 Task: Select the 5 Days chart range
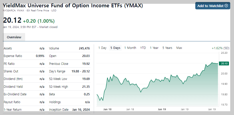[x=115, y=48]
